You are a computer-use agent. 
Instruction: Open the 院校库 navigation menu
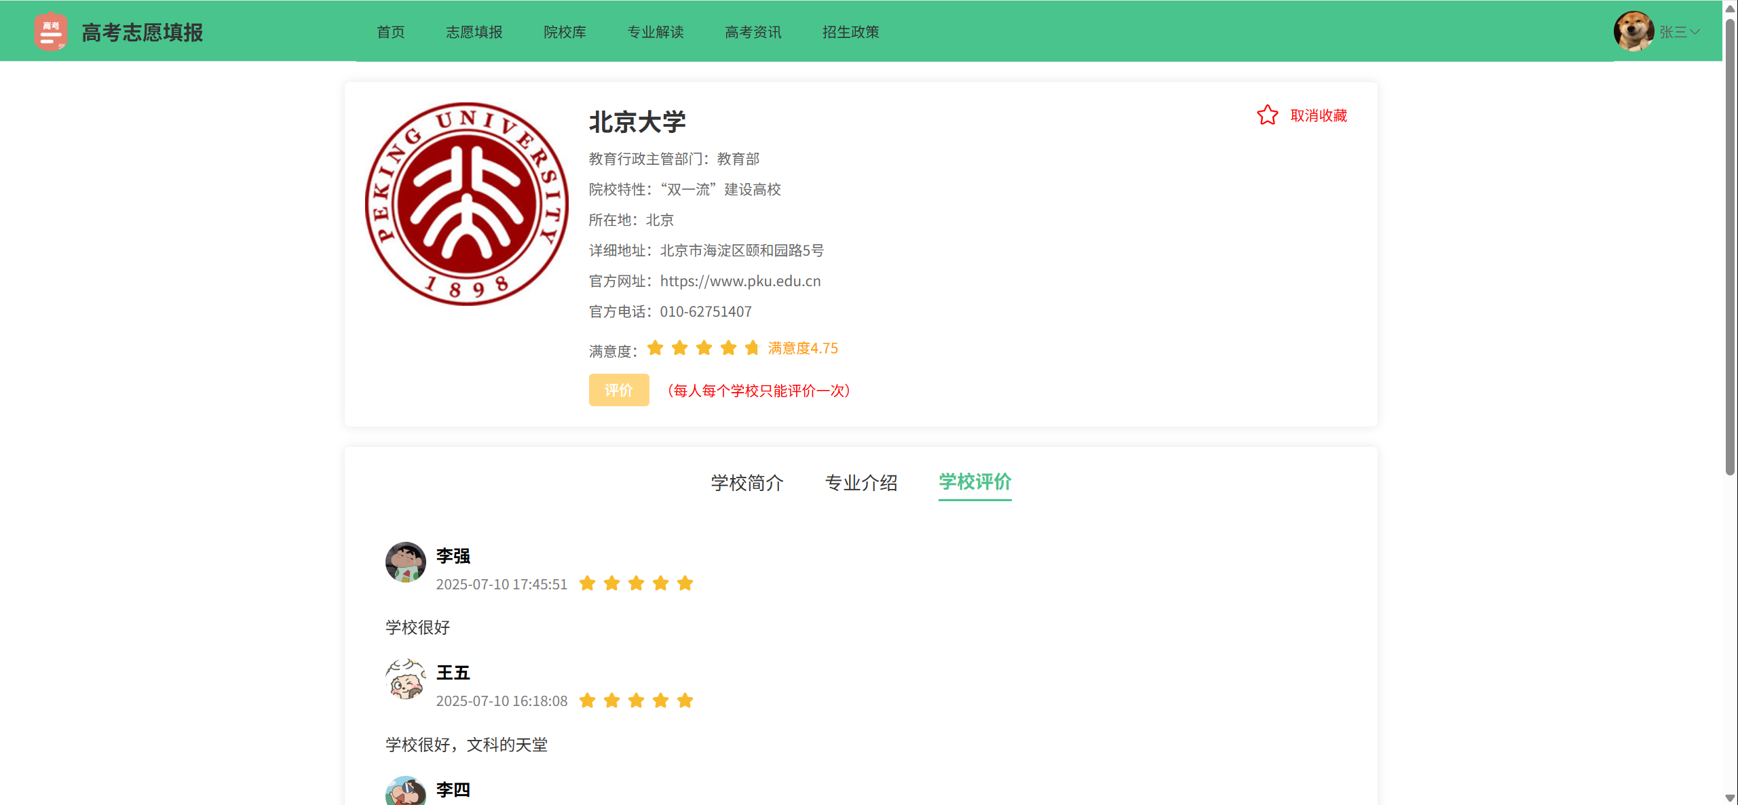(x=564, y=32)
